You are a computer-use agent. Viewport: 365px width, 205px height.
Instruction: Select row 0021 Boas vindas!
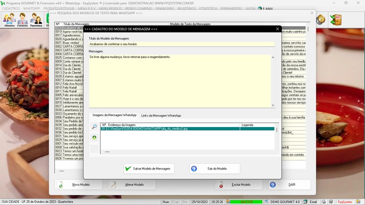[69, 43]
